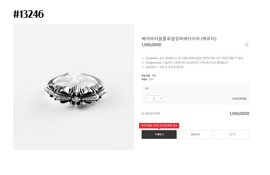Increase quantity with the plus button

161,99
